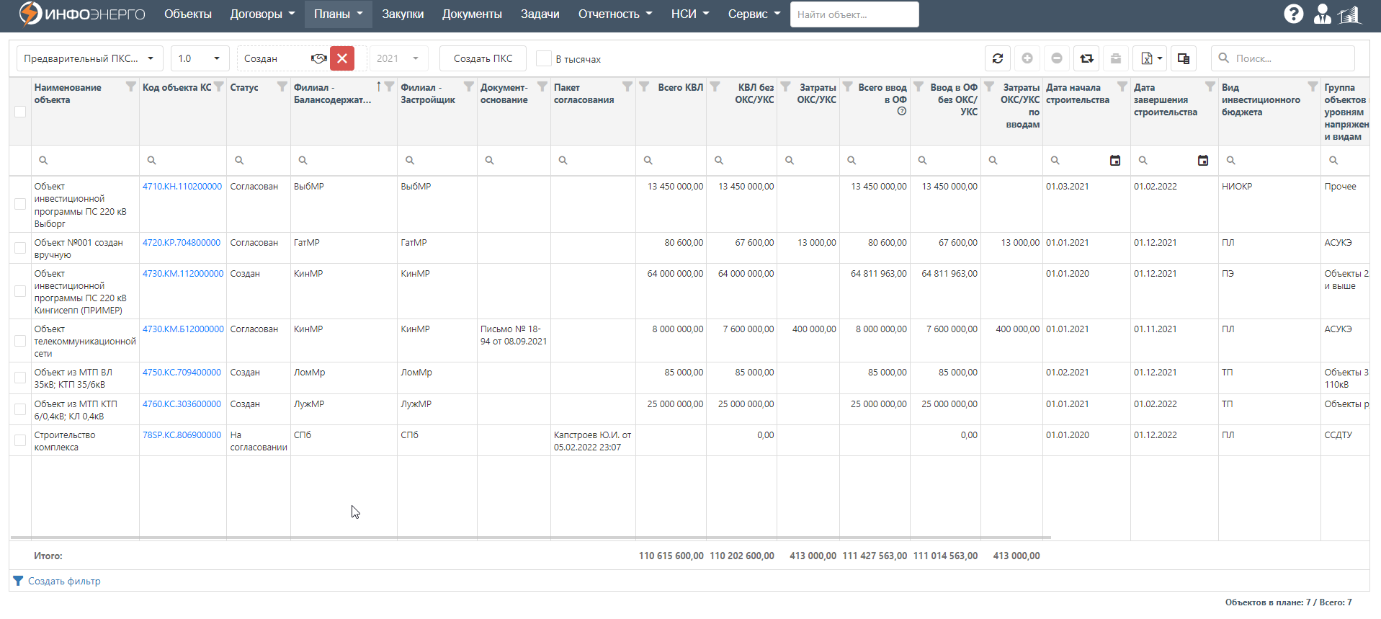Open filter for Филиал - Застройщик column
This screenshot has width=1381, height=619.
tap(469, 86)
